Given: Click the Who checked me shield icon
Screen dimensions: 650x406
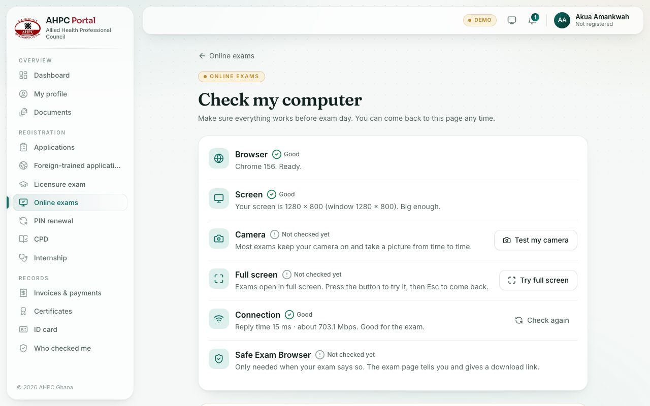Looking at the screenshot, I should tap(23, 348).
